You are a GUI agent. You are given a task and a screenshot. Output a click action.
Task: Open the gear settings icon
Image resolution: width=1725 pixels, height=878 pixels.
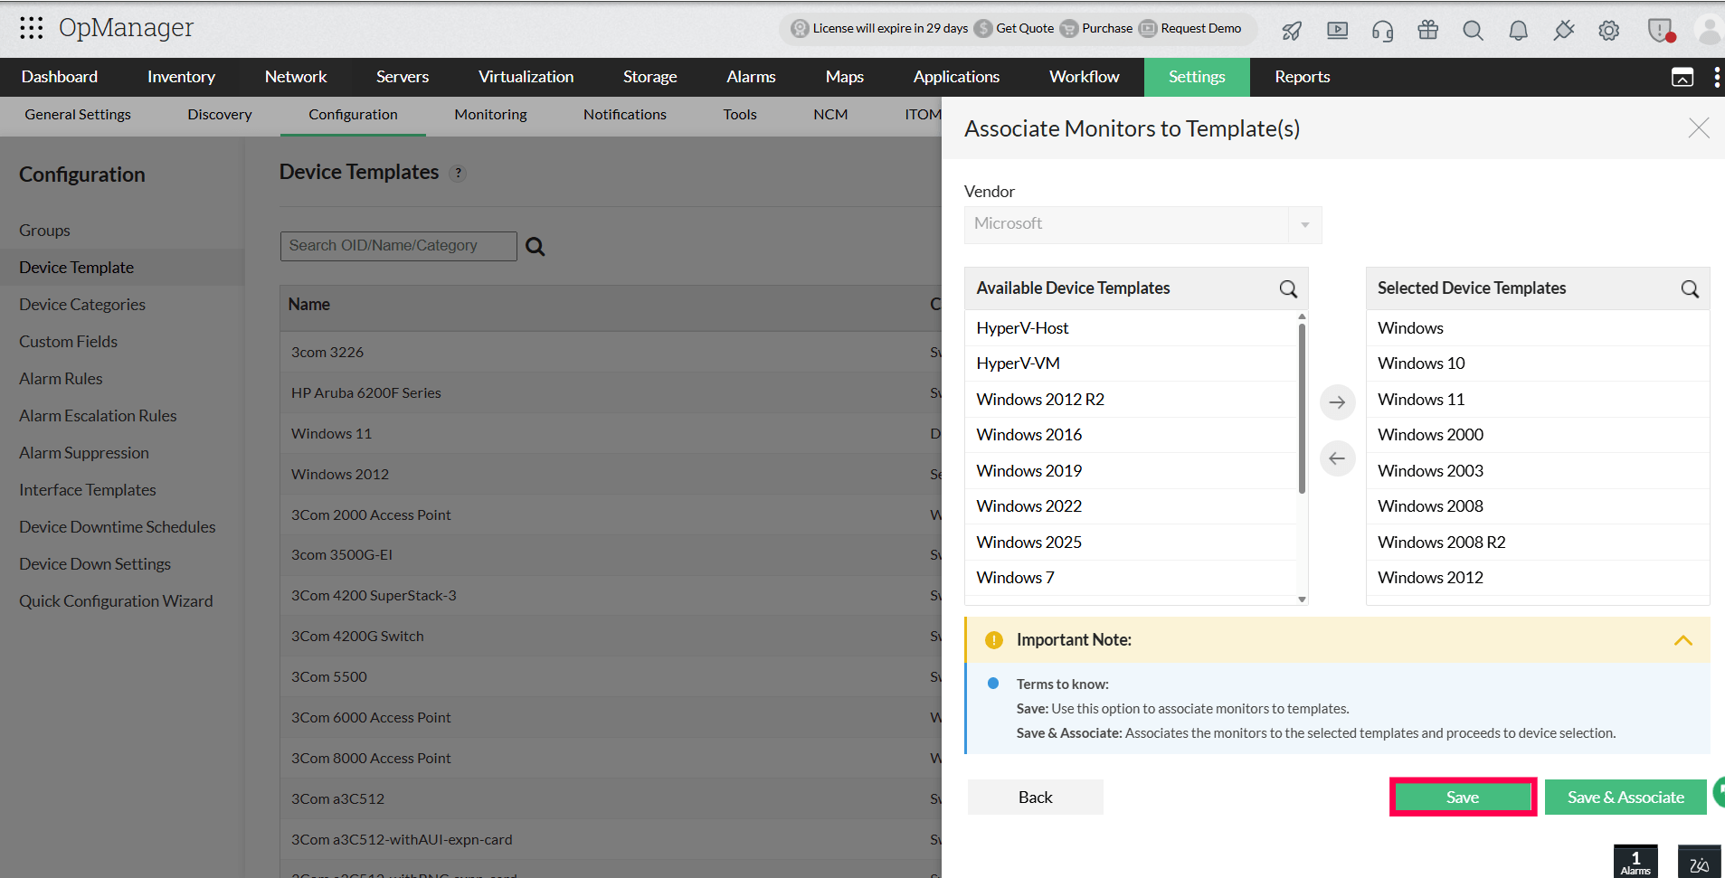click(1608, 31)
